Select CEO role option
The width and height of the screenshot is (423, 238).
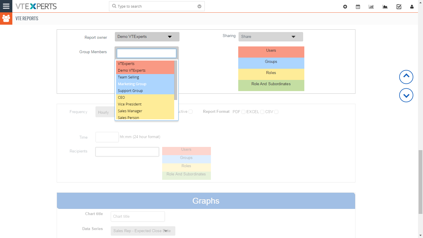145,98
